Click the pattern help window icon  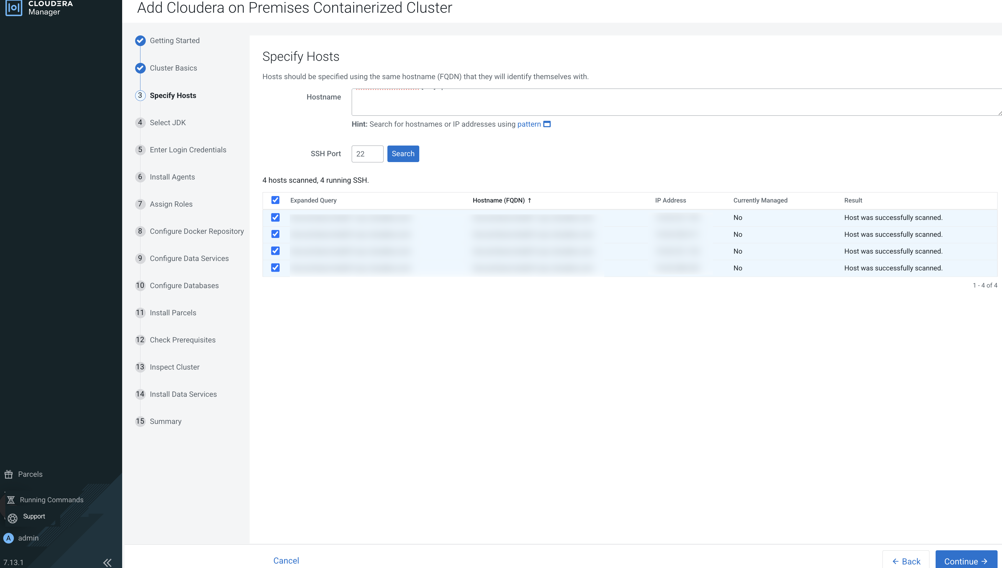pyautogui.click(x=547, y=124)
